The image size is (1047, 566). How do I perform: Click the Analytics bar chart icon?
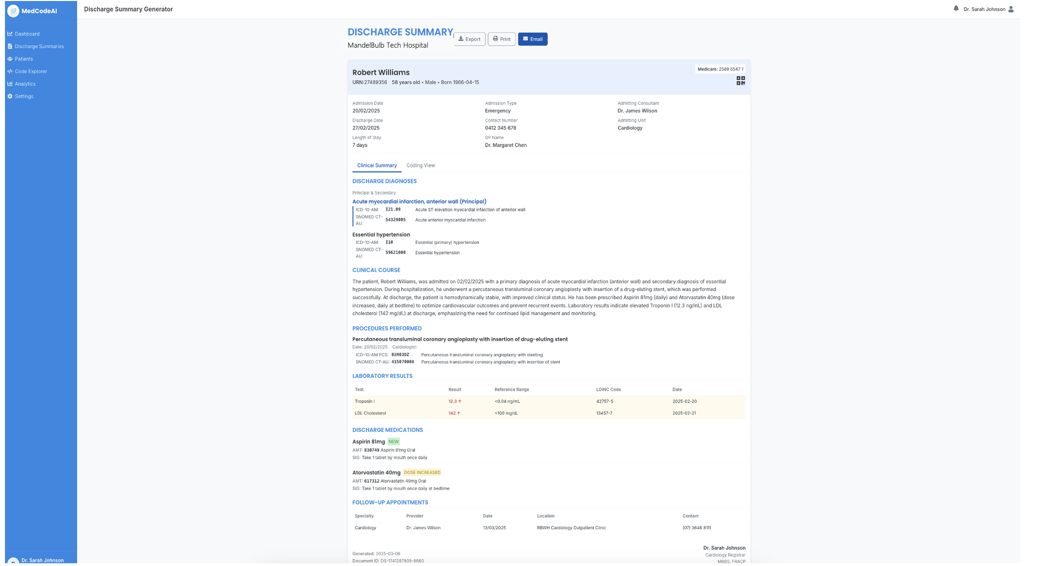pos(10,84)
